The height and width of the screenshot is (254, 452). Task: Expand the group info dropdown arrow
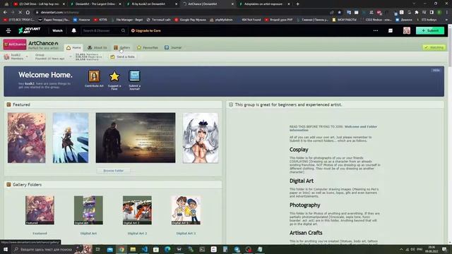point(71,56)
